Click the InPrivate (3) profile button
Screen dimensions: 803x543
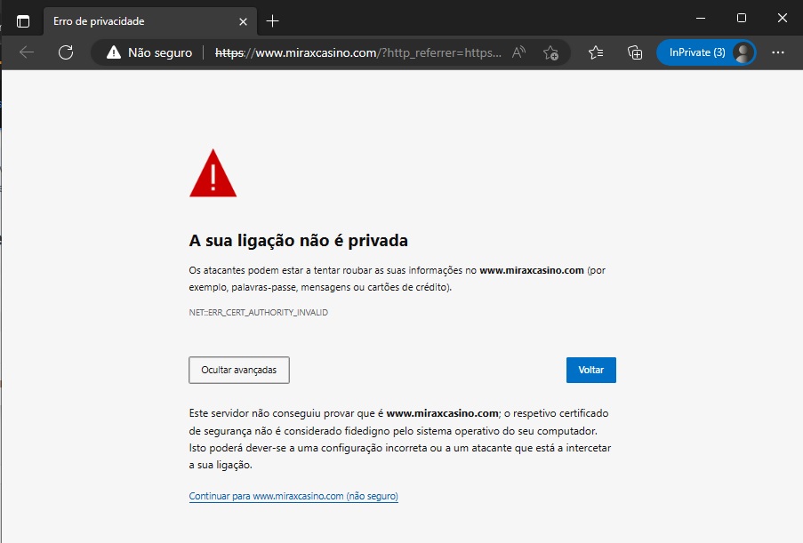pyautogui.click(x=706, y=52)
